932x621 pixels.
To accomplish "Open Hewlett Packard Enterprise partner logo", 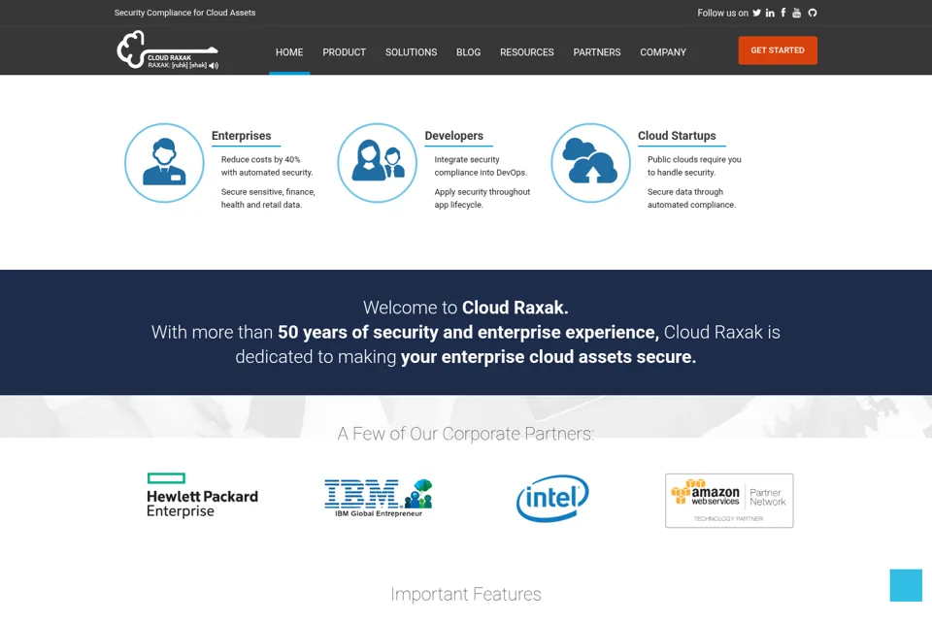I will click(x=203, y=496).
